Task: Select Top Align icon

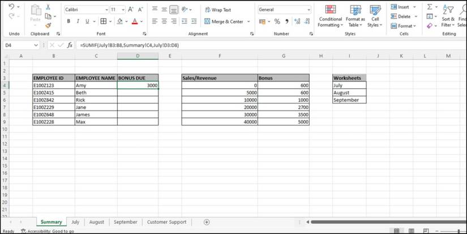Action: pos(155,9)
